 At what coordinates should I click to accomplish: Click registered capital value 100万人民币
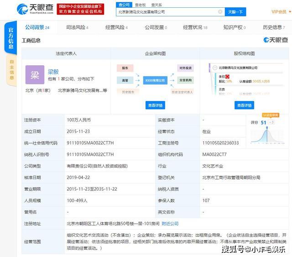coord(79,120)
